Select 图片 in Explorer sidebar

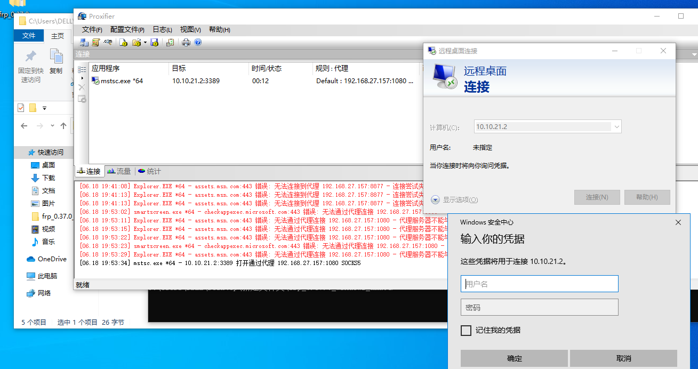coord(43,204)
